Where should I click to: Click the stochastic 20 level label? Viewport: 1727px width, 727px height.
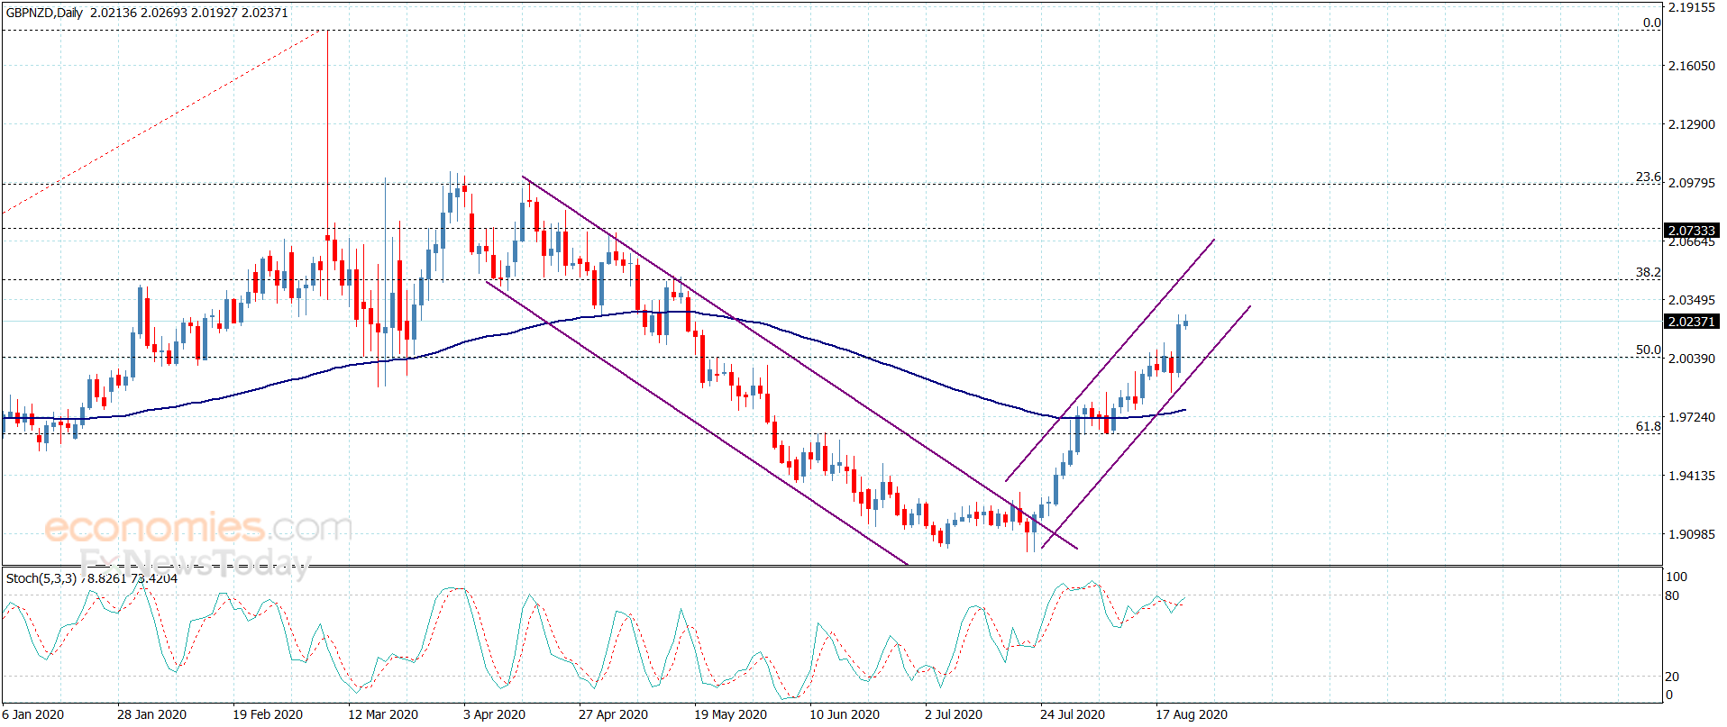click(x=1673, y=677)
